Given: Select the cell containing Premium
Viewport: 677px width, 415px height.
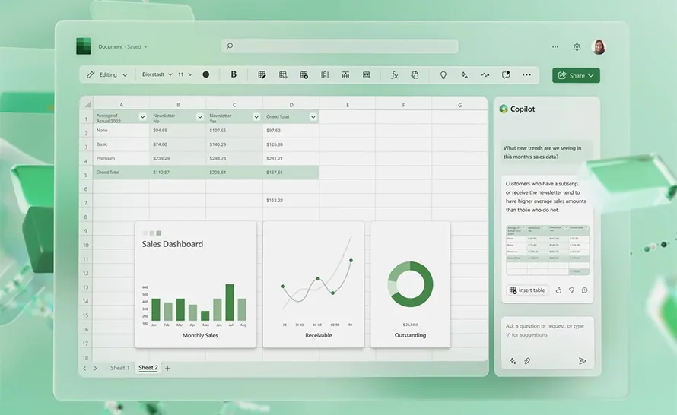Looking at the screenshot, I should [x=121, y=158].
